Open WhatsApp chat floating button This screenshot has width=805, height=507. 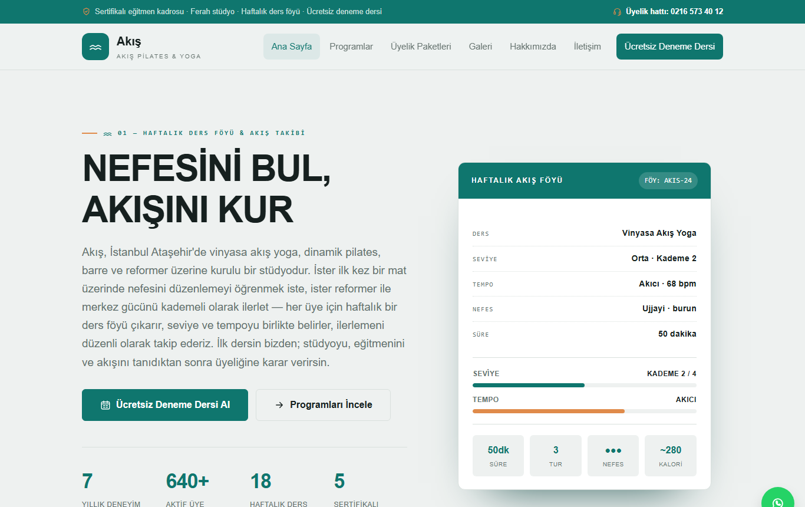pos(778,501)
